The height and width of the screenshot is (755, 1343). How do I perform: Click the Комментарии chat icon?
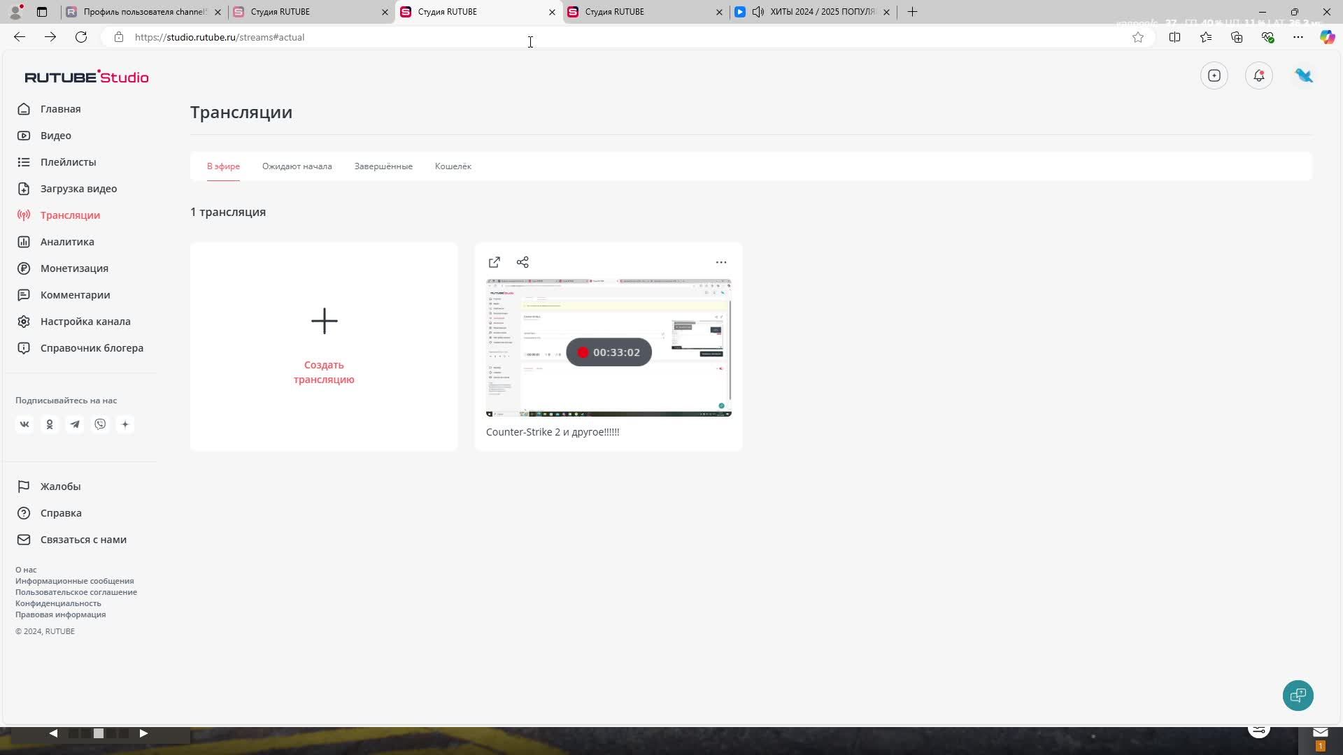pos(24,295)
